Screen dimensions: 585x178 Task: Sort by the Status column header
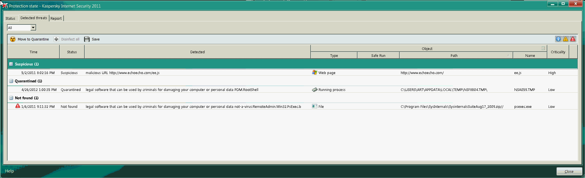tap(72, 52)
